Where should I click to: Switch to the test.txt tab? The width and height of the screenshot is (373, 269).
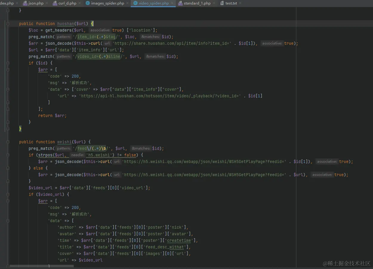tap(231, 3)
